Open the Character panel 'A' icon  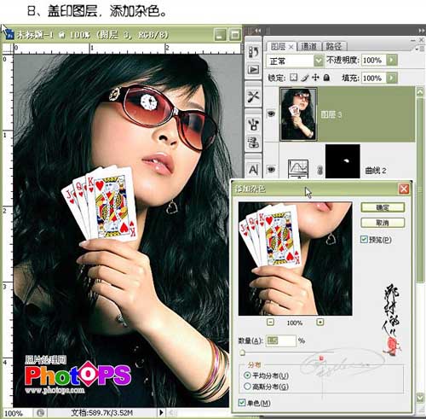pos(253,170)
